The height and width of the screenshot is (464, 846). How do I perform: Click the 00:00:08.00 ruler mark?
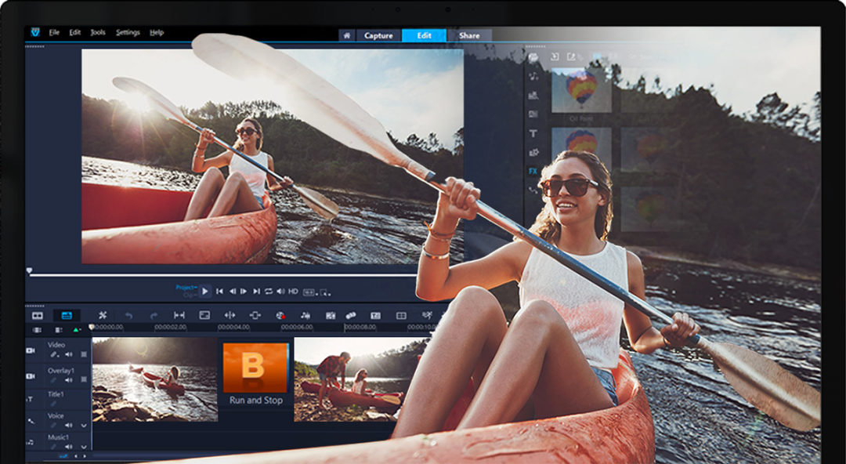pyautogui.click(x=360, y=328)
